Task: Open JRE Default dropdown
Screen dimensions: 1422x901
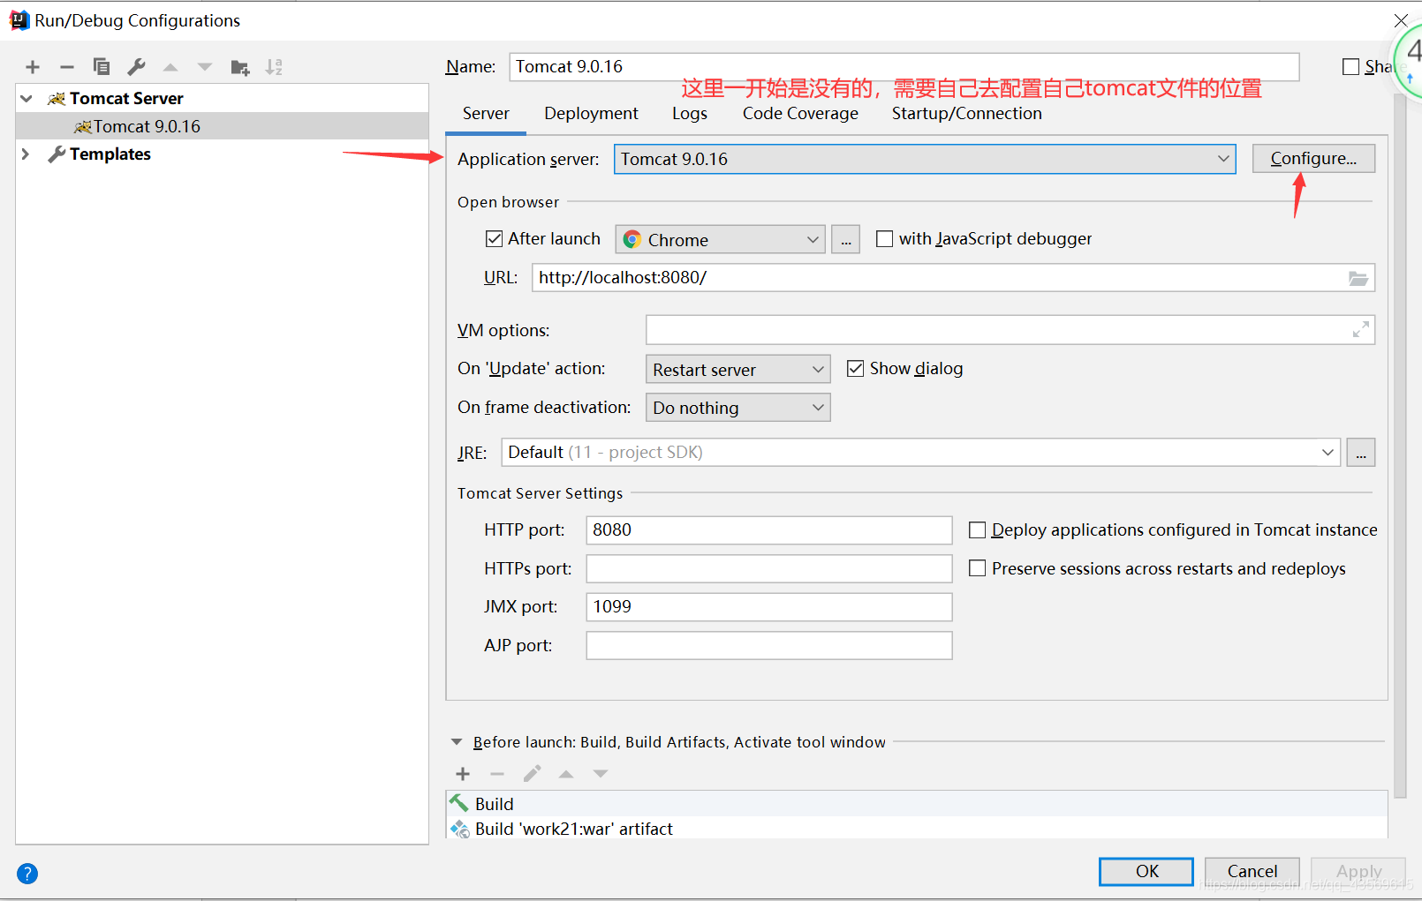Action: point(920,453)
